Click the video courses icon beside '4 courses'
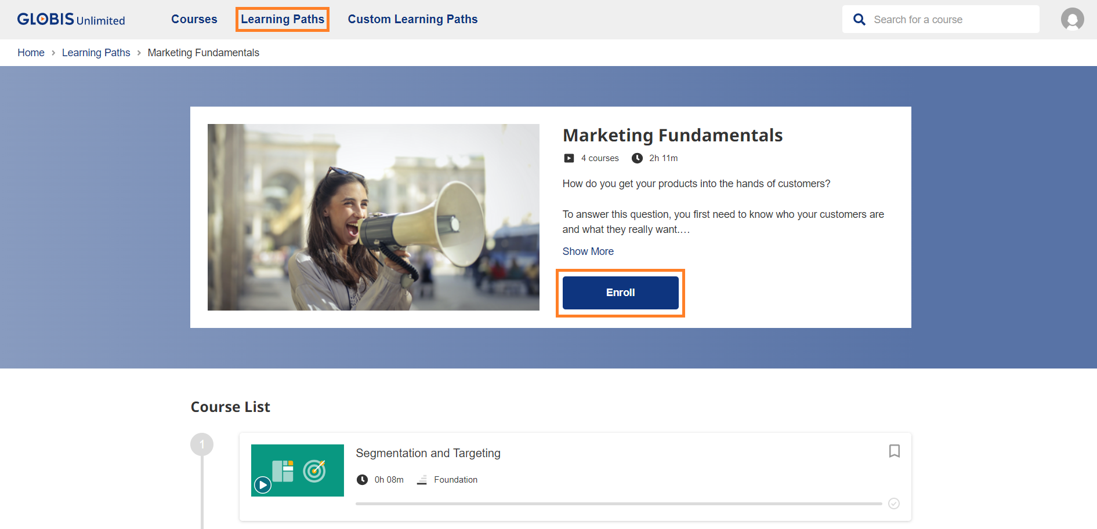The height and width of the screenshot is (529, 1097). pos(569,158)
